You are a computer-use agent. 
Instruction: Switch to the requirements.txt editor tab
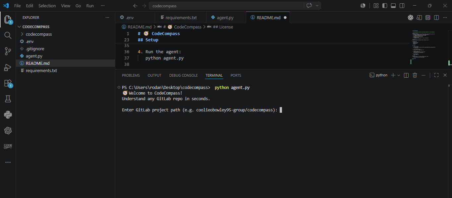[x=181, y=18]
